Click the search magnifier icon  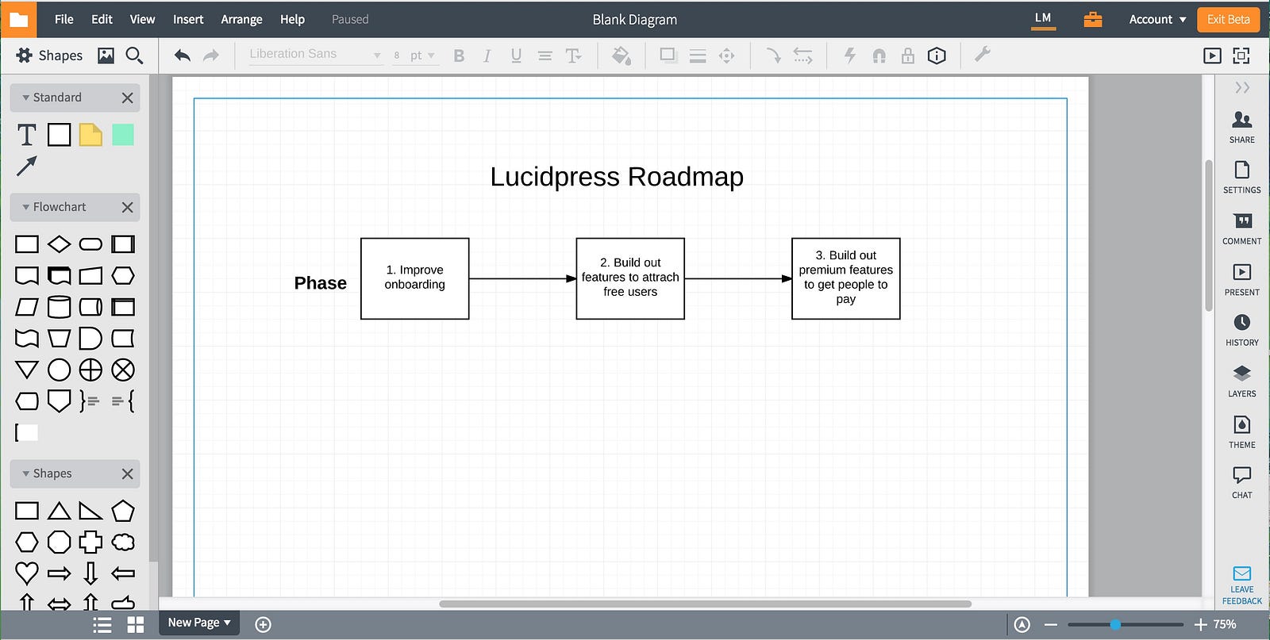click(x=134, y=56)
